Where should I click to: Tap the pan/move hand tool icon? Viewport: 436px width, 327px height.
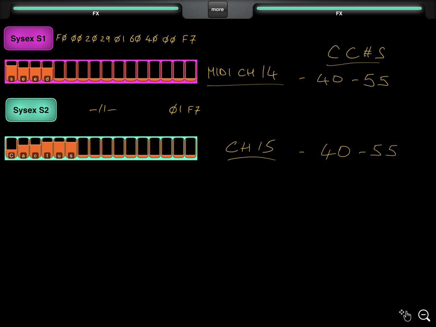(405, 315)
